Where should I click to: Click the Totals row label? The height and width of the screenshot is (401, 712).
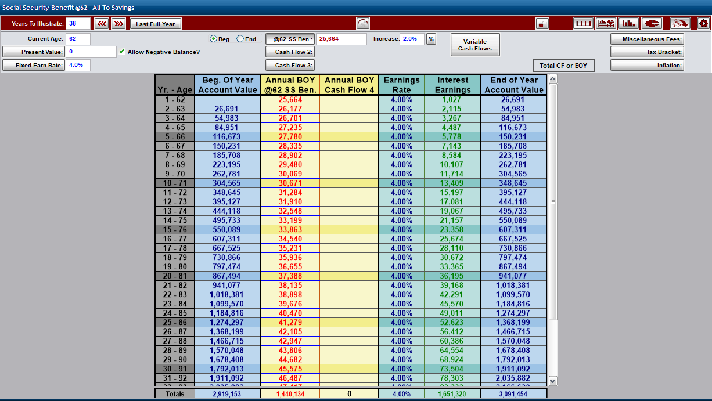tap(175, 394)
